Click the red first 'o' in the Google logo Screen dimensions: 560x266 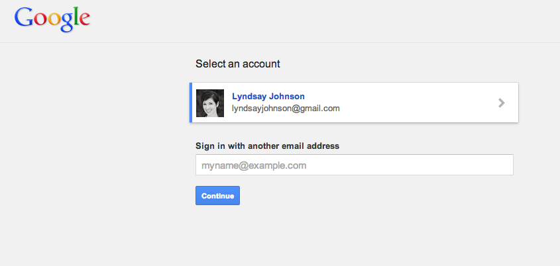point(40,20)
